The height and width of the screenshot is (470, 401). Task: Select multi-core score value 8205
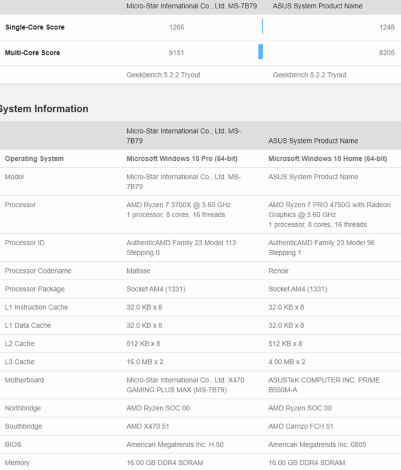(386, 53)
